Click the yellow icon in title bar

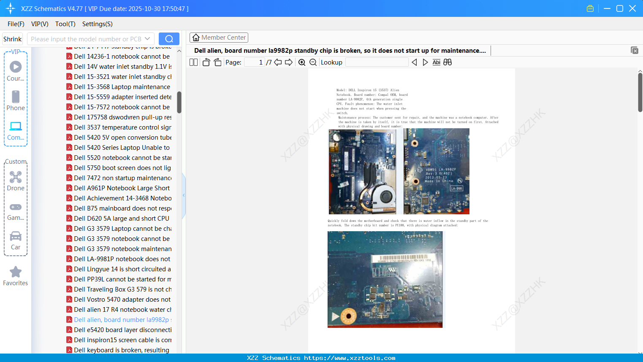tap(590, 8)
